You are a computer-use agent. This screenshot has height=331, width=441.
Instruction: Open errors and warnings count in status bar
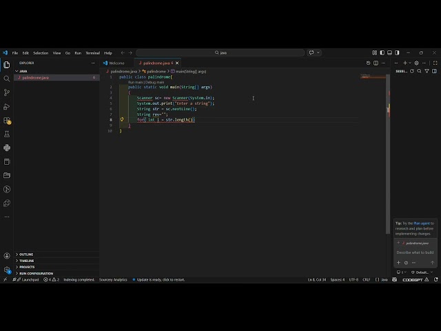click(x=52, y=279)
